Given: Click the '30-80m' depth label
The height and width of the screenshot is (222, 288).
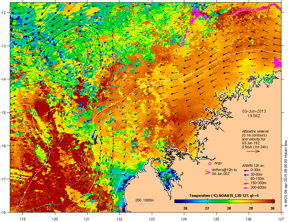Looking at the screenshot, I should (x=256, y=175).
